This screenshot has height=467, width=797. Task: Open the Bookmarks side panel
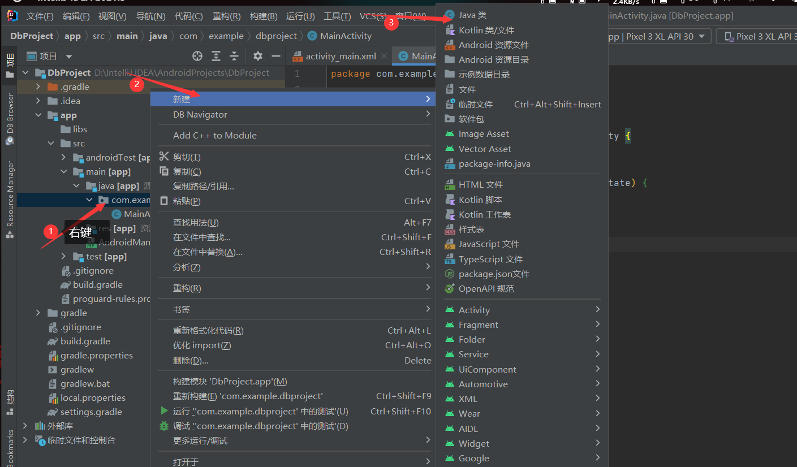coord(10,448)
